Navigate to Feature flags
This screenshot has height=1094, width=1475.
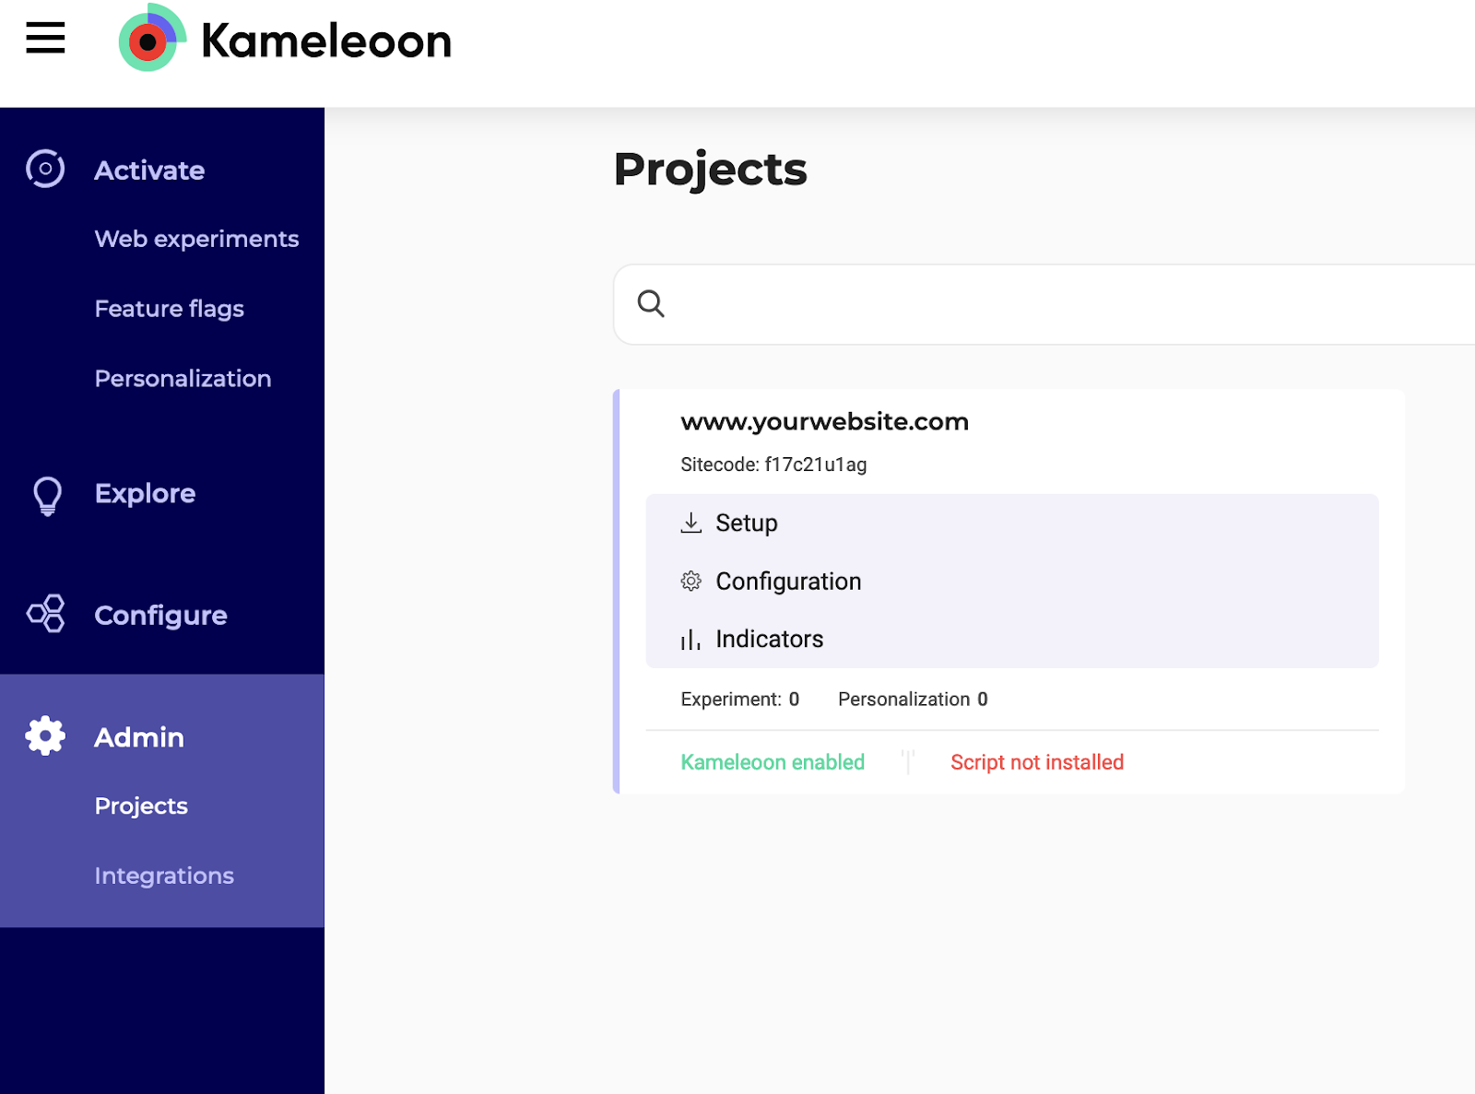click(169, 309)
